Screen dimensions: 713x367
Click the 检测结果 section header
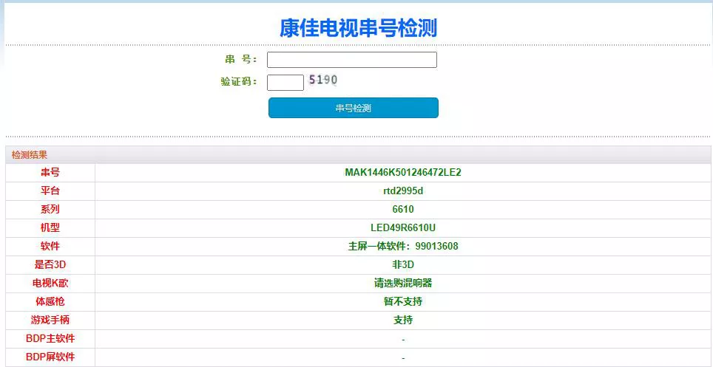point(29,155)
